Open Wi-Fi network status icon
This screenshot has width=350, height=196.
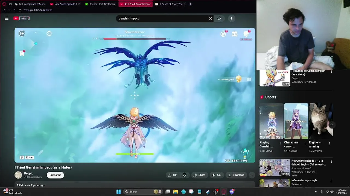327,192
